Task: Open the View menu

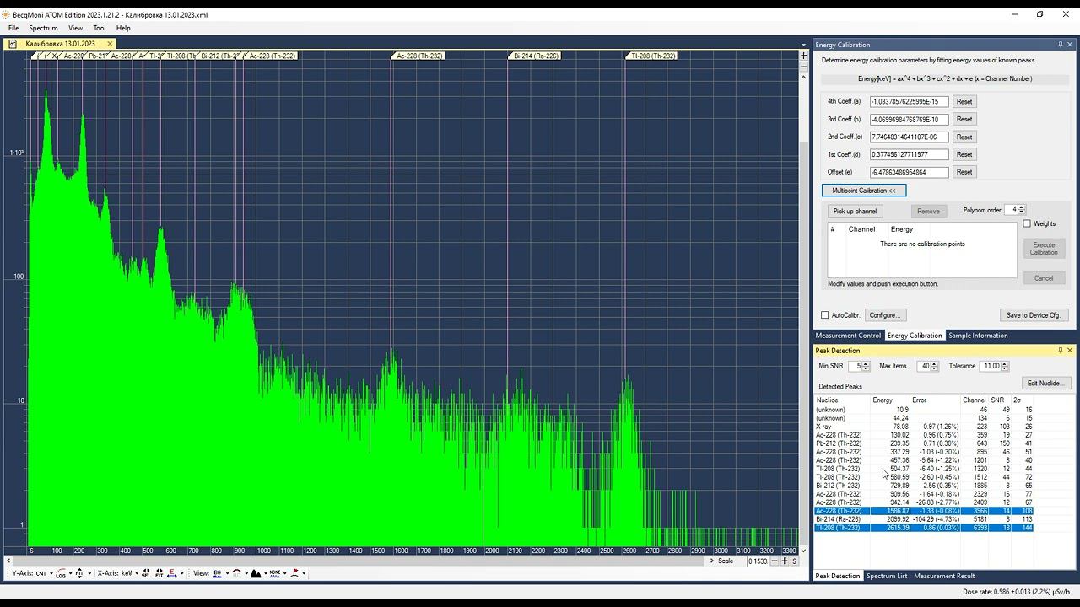Action: pyautogui.click(x=75, y=28)
